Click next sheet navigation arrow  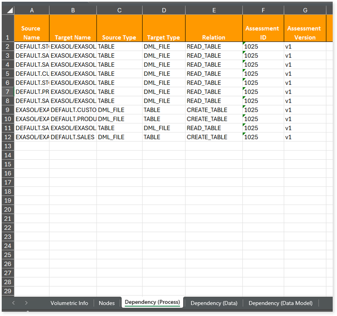[26, 303]
